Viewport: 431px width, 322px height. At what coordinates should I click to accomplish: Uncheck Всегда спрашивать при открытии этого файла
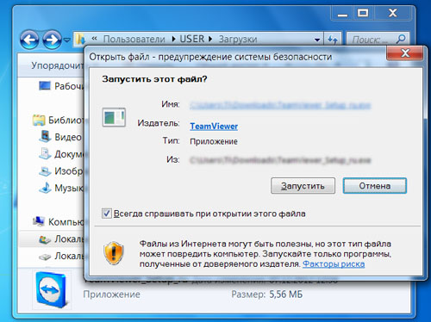point(107,214)
